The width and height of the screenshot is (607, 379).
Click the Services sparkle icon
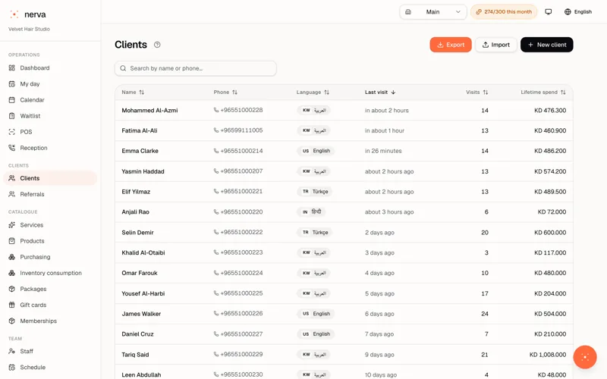tap(12, 224)
